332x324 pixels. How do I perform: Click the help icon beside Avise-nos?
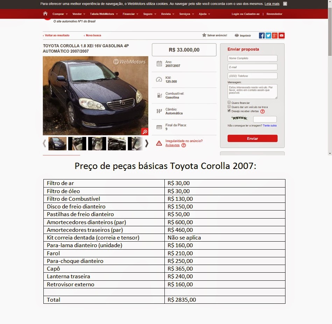coord(184,145)
